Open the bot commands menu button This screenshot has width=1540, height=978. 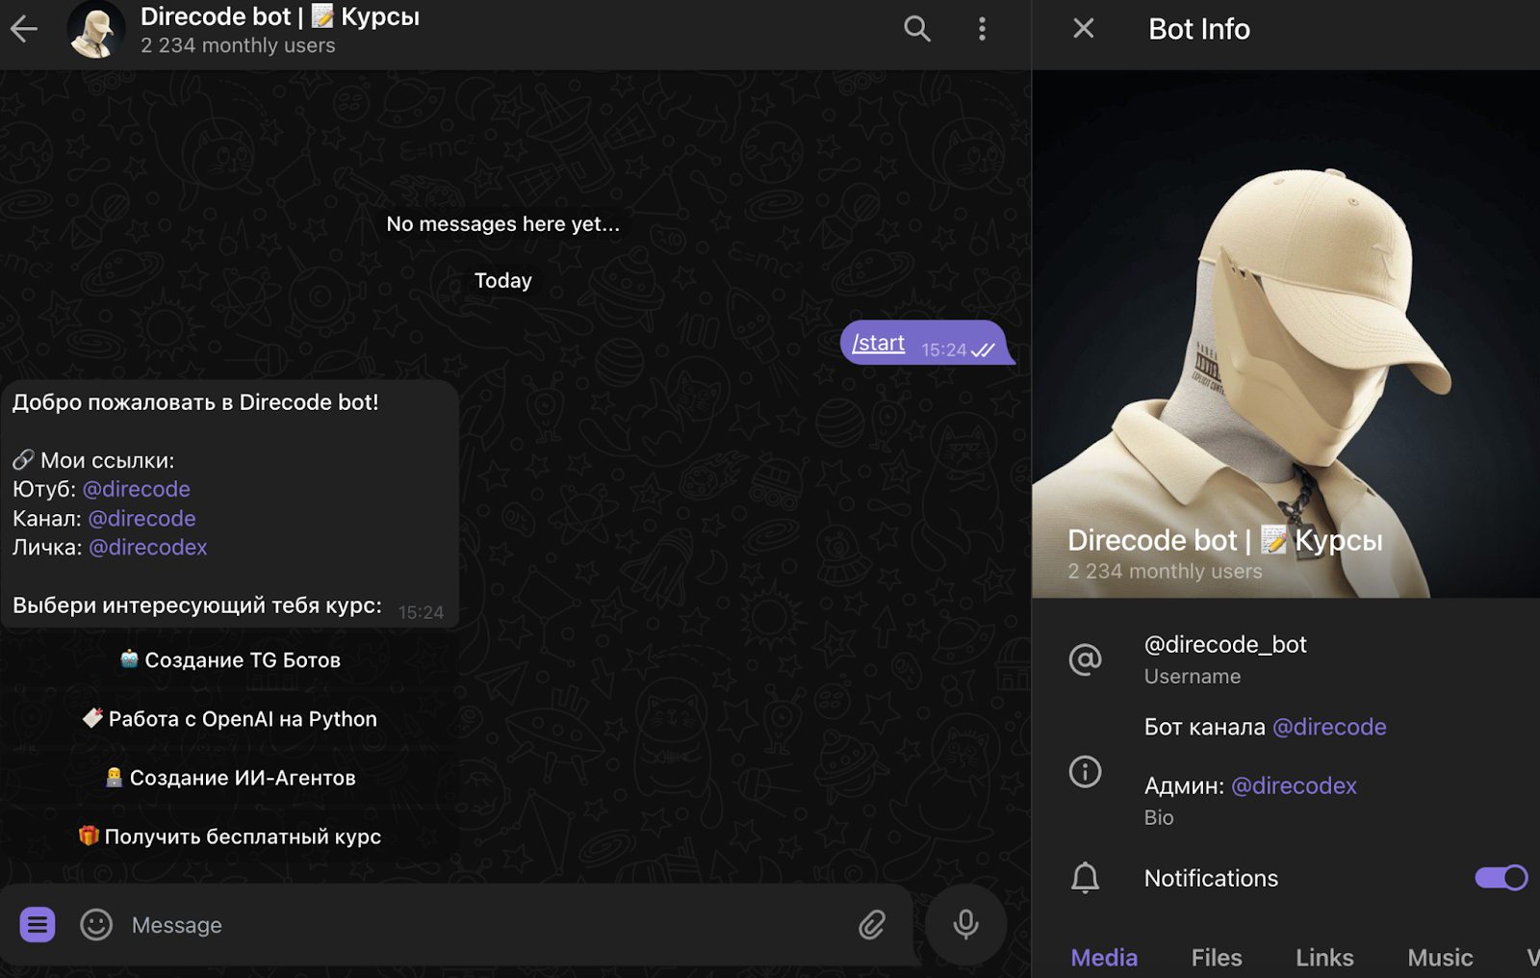(38, 925)
